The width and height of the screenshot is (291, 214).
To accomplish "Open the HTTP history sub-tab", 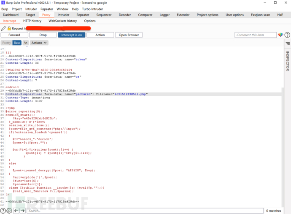I will (x=32, y=21).
